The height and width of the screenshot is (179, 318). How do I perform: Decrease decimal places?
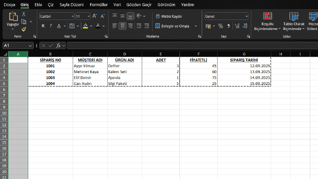(x=245, y=26)
